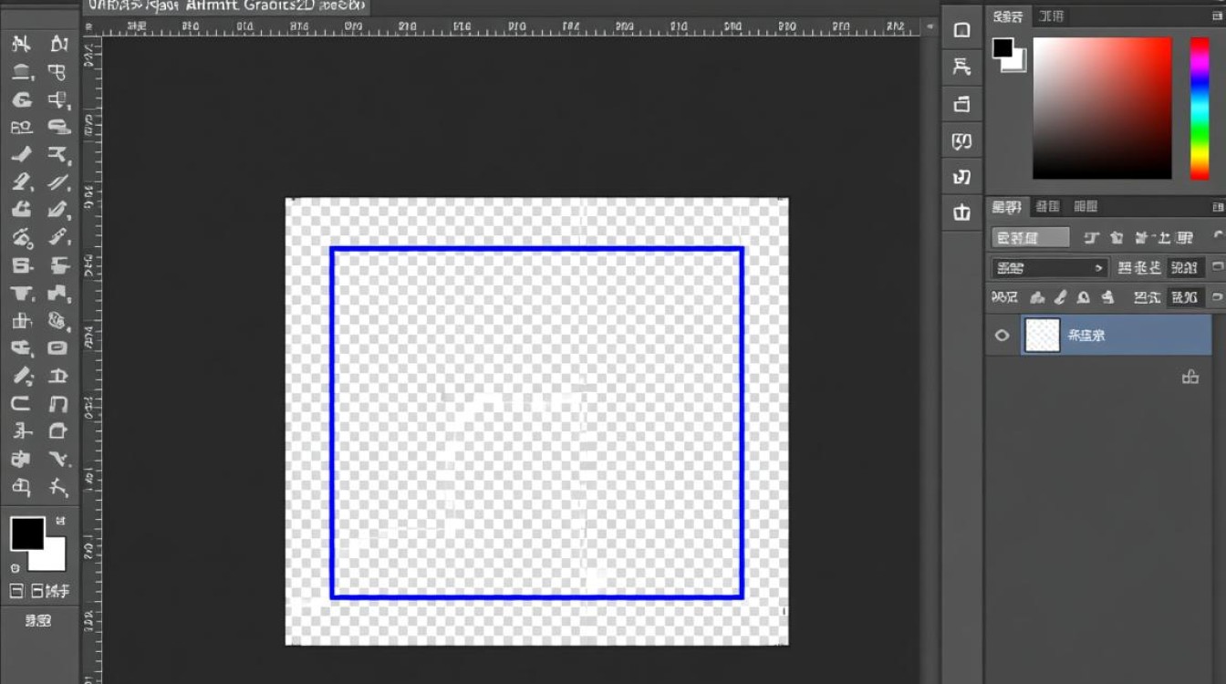Select the rounded rectangle shape tool in toolbar
The image size is (1226, 684).
(x=57, y=347)
